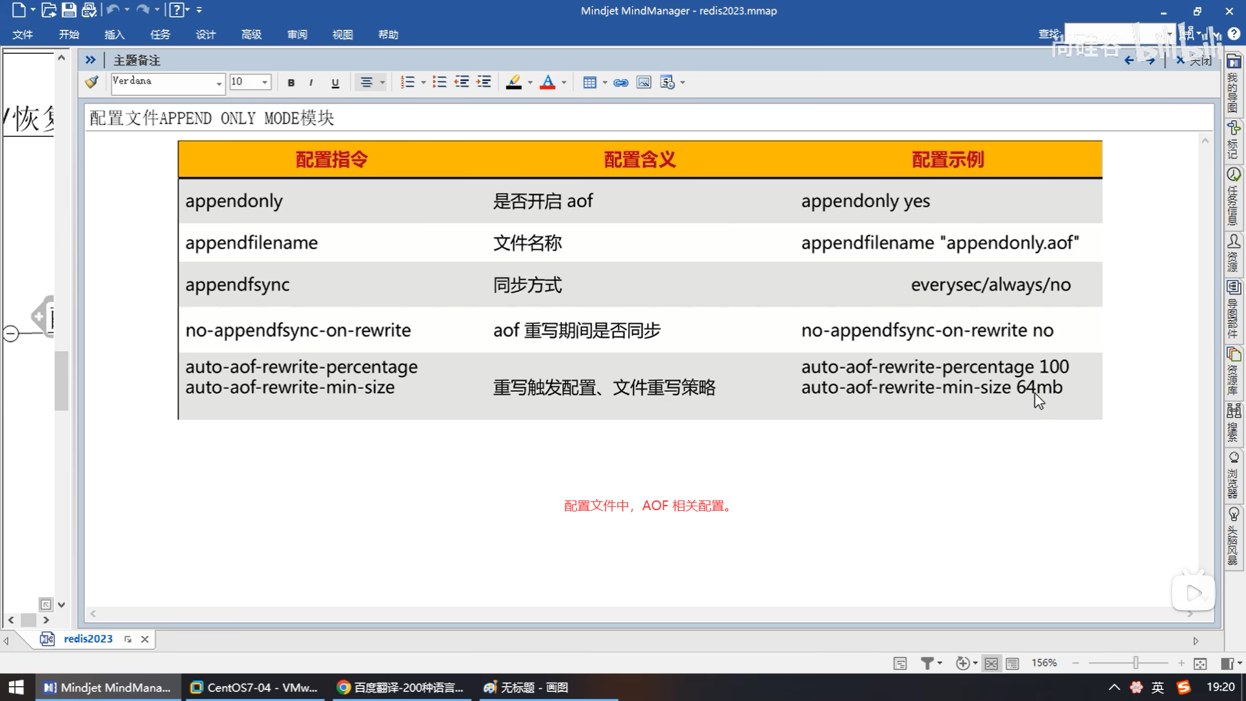Expand notes pane with double-chevron button
This screenshot has width=1246, height=701.
(90, 60)
